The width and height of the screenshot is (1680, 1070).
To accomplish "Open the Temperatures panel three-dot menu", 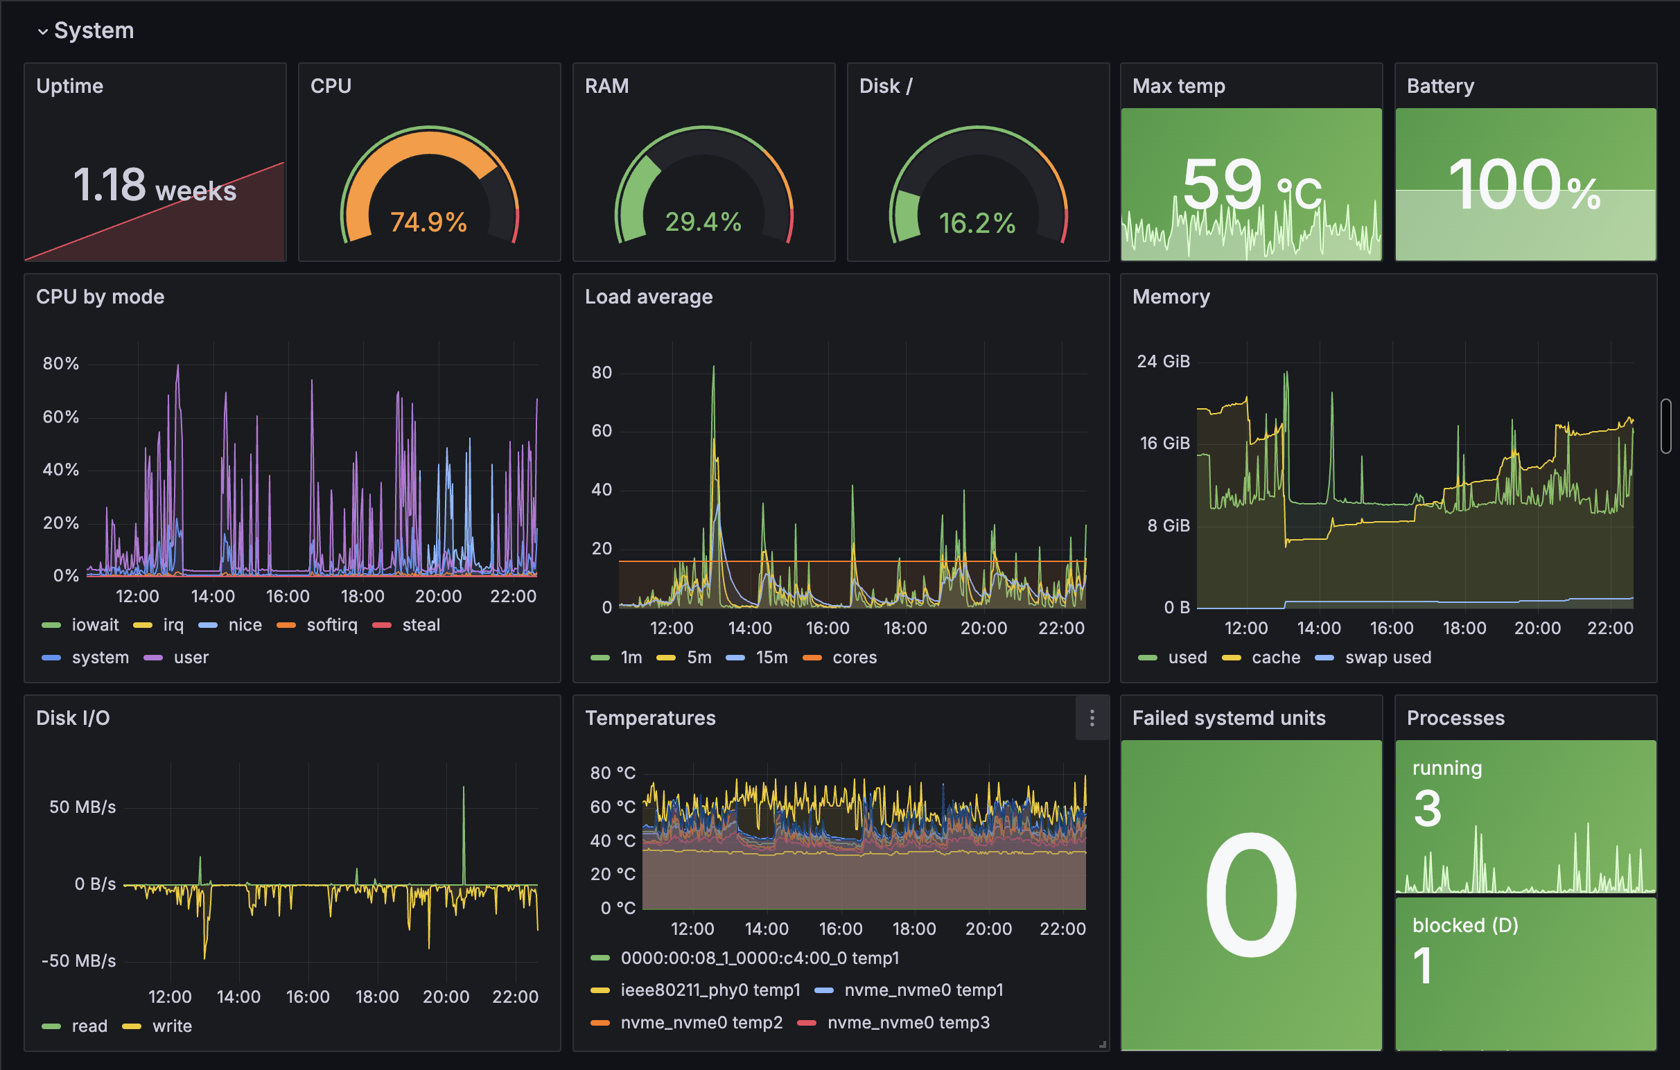I will coord(1092,718).
